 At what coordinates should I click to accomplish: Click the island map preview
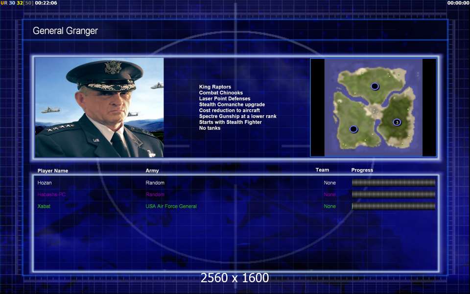tap(373, 107)
